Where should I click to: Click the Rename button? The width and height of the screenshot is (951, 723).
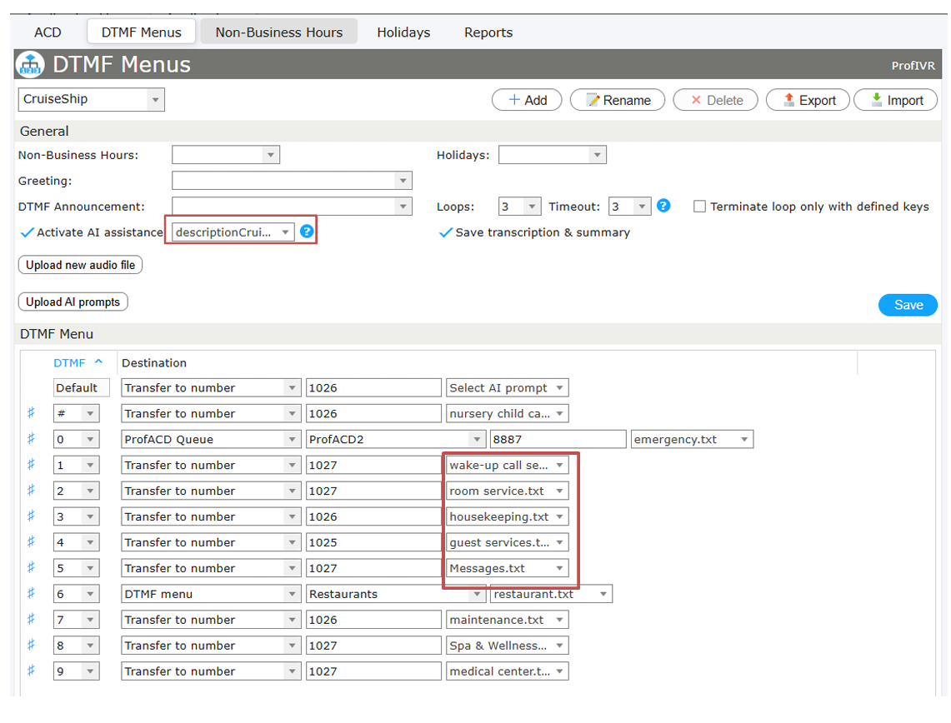(618, 100)
